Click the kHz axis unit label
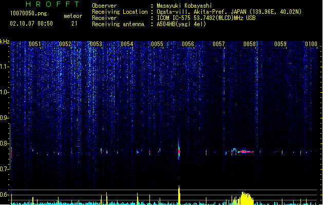Viewport: 323px width, 205px height. 5,42
